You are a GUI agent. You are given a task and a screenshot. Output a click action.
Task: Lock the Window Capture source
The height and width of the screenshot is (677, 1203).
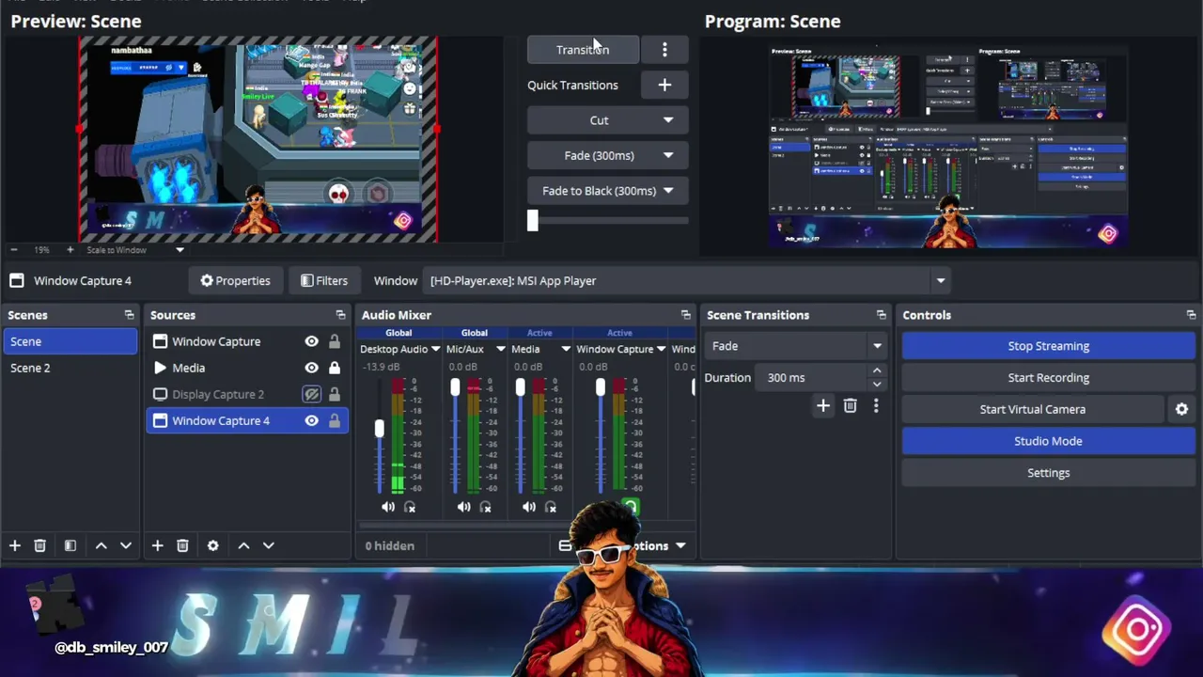(334, 341)
